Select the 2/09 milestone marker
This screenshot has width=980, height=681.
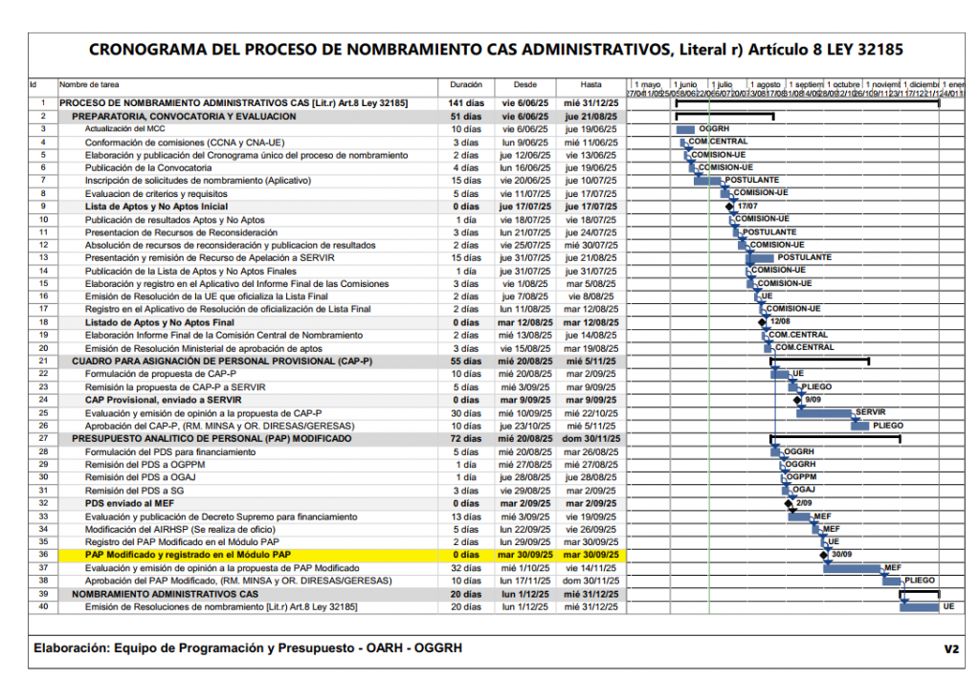coord(788,503)
